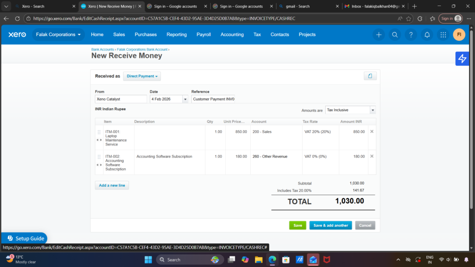Open Xero search magnifier
475x267 pixels.
pyautogui.click(x=395, y=35)
